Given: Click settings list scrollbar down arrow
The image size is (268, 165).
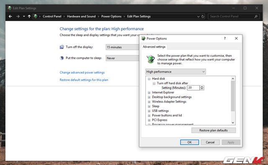Looking at the screenshot, I should coord(233,123).
